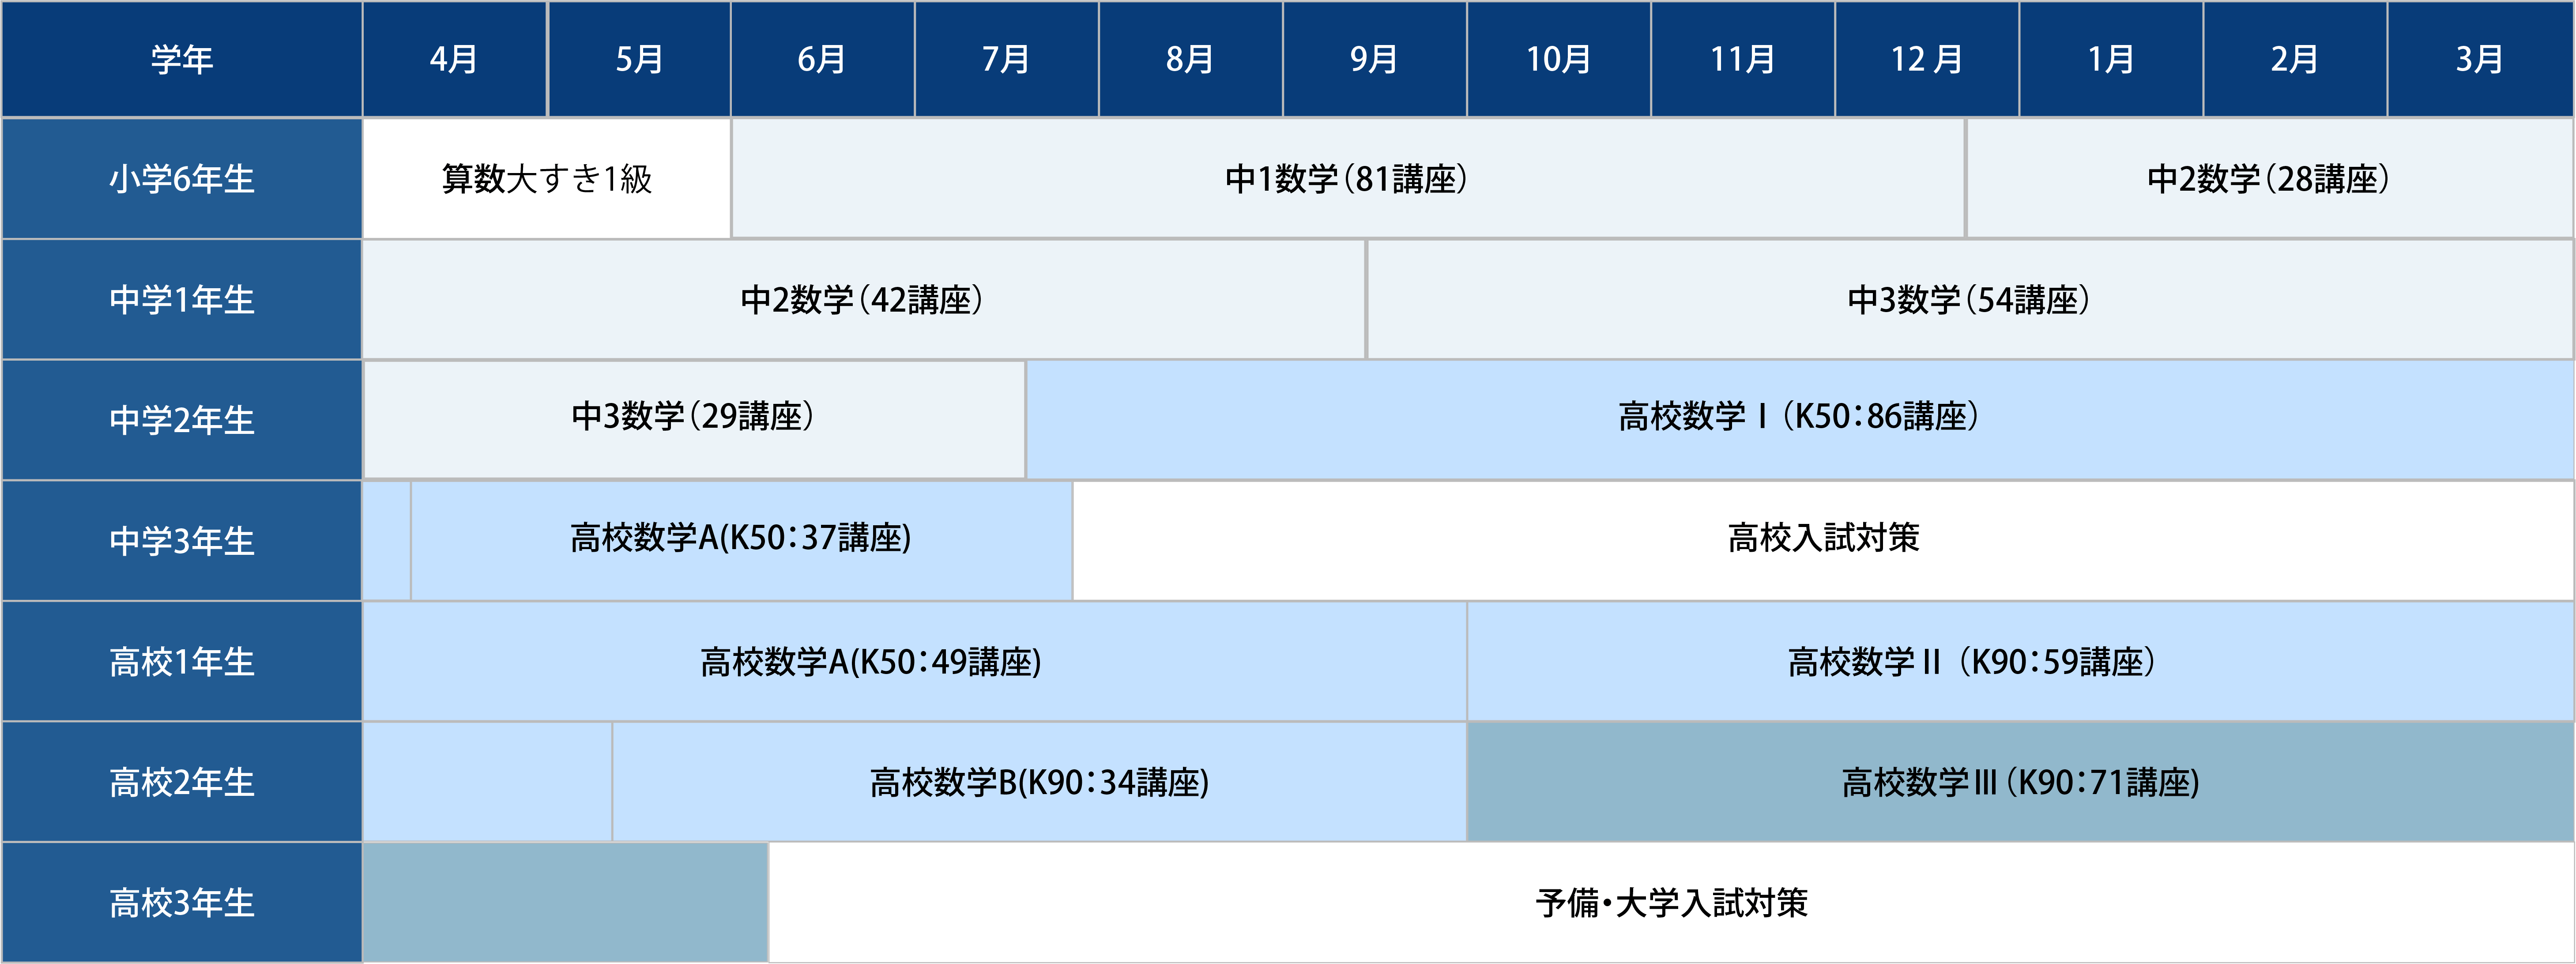Click the 11月 column header

tap(1743, 59)
